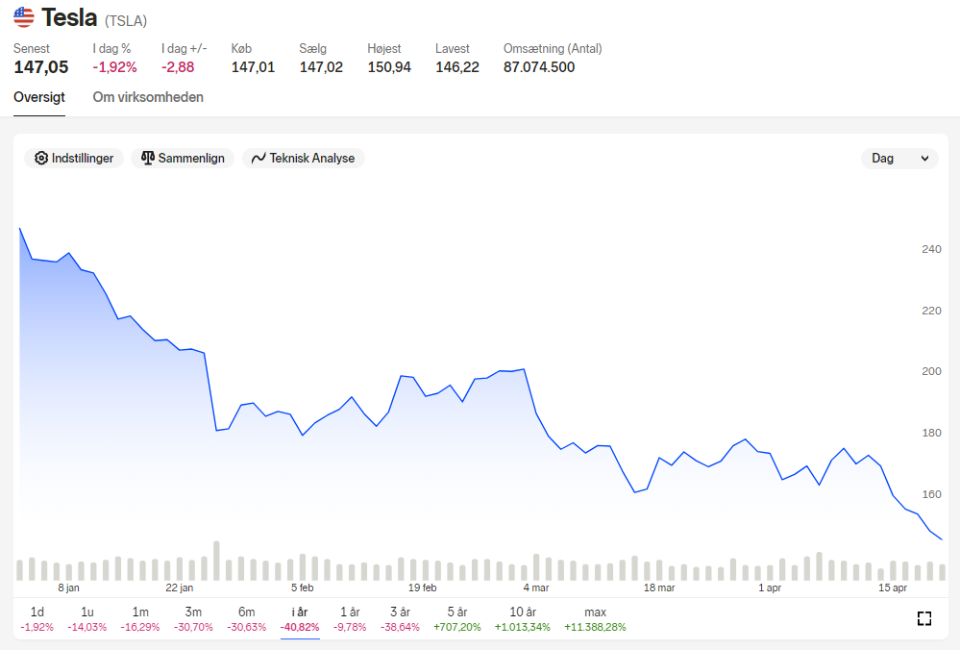Click the Sælg value 147,02
The height and width of the screenshot is (650, 960).
tap(321, 66)
